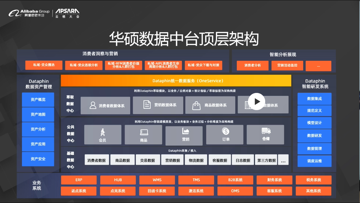Click the shopping bag icon in 商品数据体系
The height and width of the screenshot is (203, 360).
[x=196, y=106]
